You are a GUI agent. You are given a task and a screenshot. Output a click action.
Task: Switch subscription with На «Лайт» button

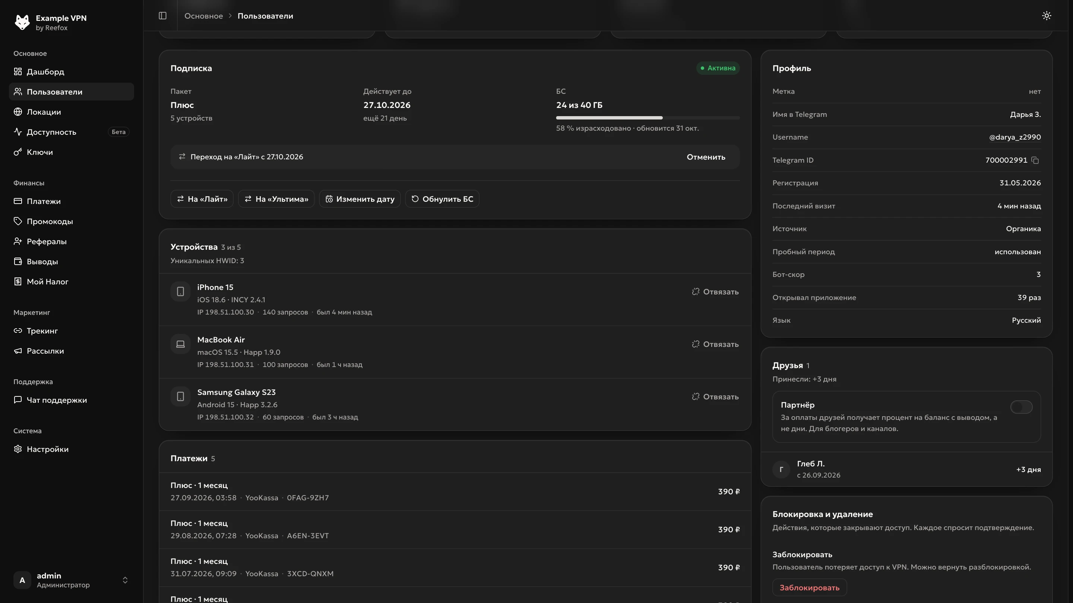[x=202, y=199]
